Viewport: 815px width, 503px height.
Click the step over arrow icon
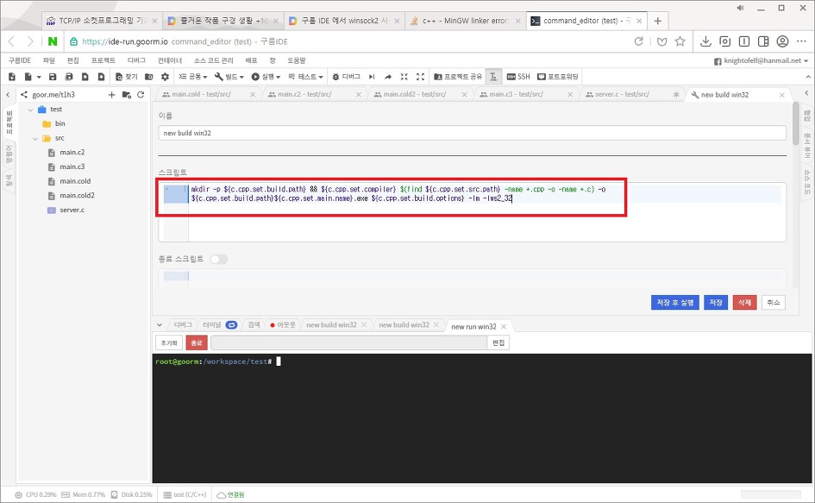coord(388,77)
